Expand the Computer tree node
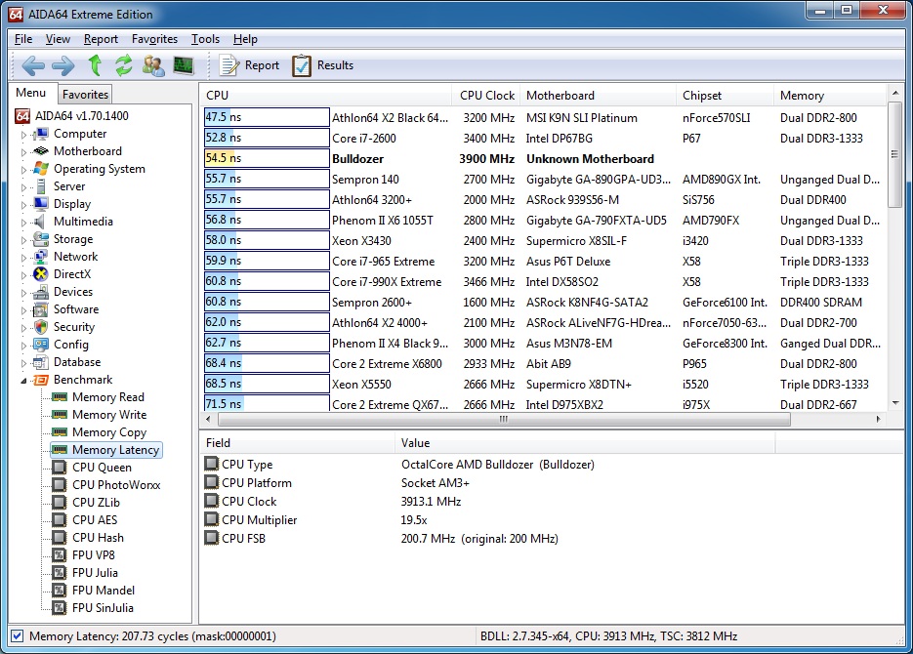Screen dimensions: 913x654 pyautogui.click(x=23, y=135)
